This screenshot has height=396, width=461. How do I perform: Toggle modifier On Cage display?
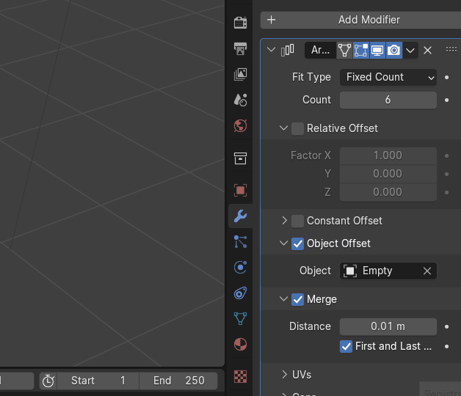344,51
